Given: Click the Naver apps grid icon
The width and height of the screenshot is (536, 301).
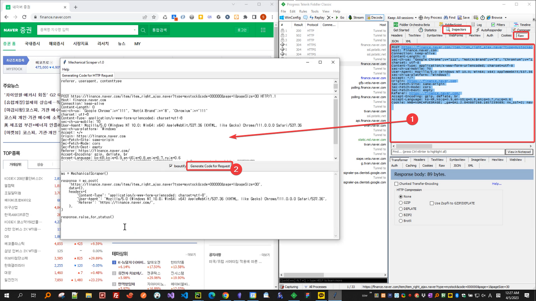Looking at the screenshot, I should (263, 30).
